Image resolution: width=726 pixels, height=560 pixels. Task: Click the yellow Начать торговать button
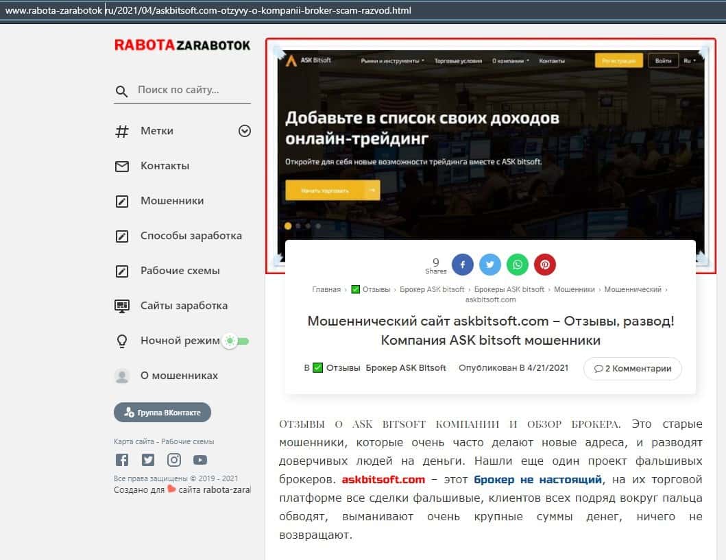pos(332,191)
